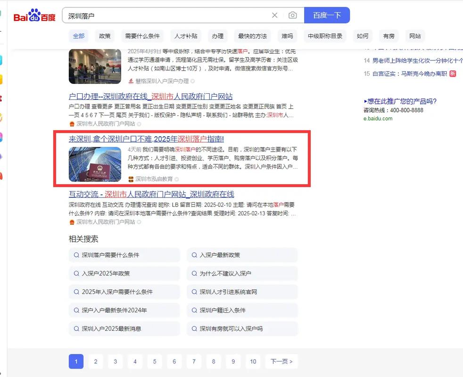
Task: Search related 深户入户最新条件2024年
Action: point(124,310)
